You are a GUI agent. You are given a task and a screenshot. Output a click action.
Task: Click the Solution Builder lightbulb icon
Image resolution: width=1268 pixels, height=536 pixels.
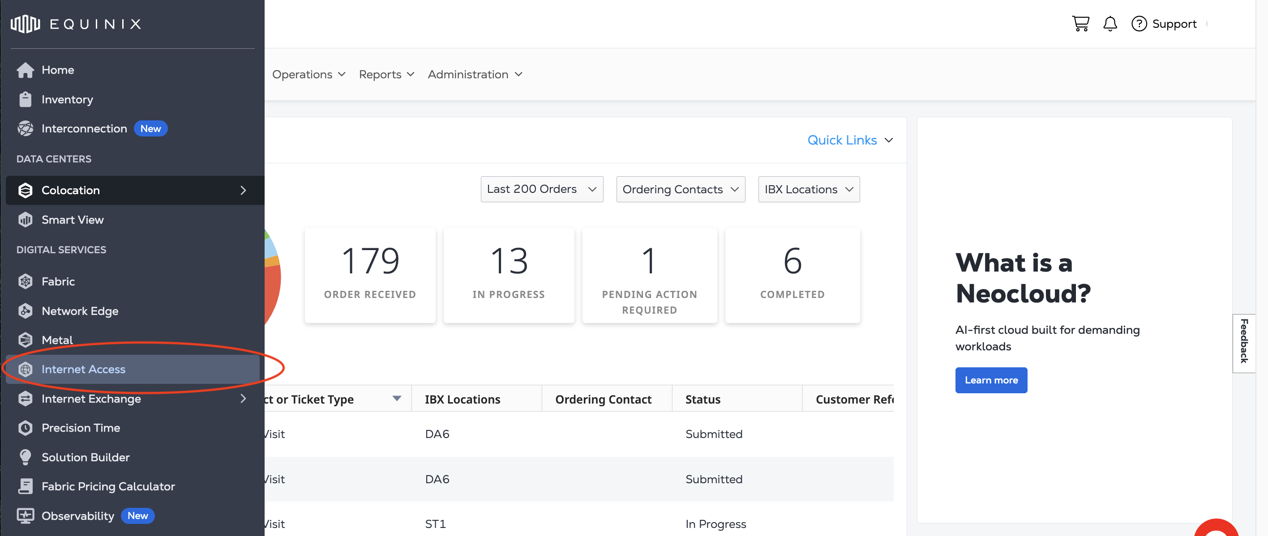(25, 457)
